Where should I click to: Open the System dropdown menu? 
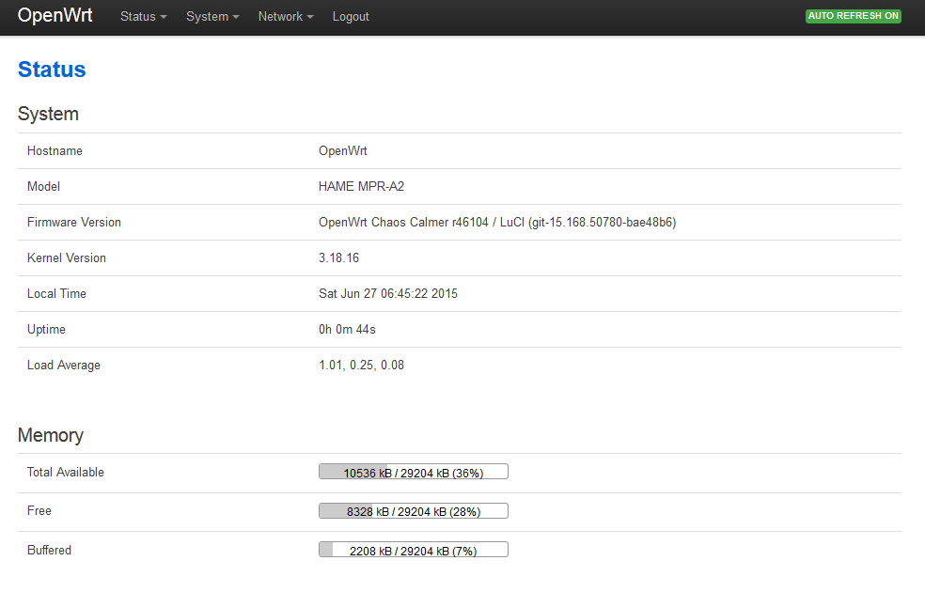coord(212,17)
